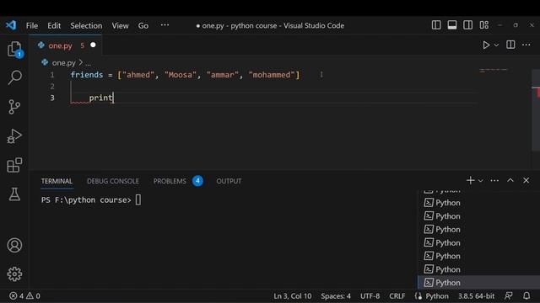Click the print statement on line 3
Image resolution: width=540 pixels, height=303 pixels.
tap(101, 98)
